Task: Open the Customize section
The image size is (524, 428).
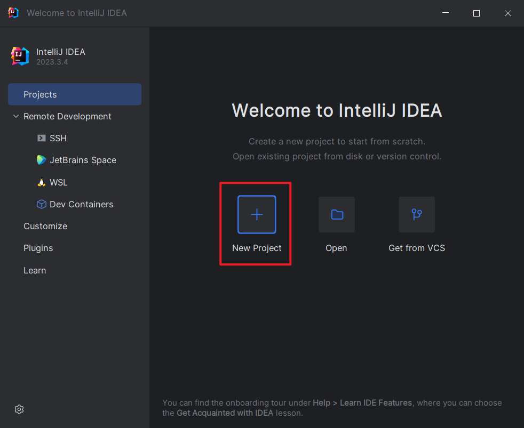Action: [45, 226]
